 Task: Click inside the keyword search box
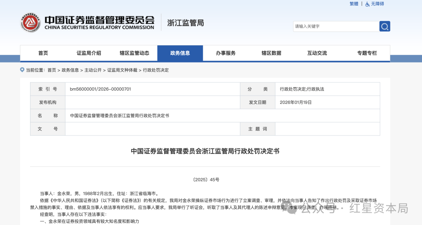point(336,26)
